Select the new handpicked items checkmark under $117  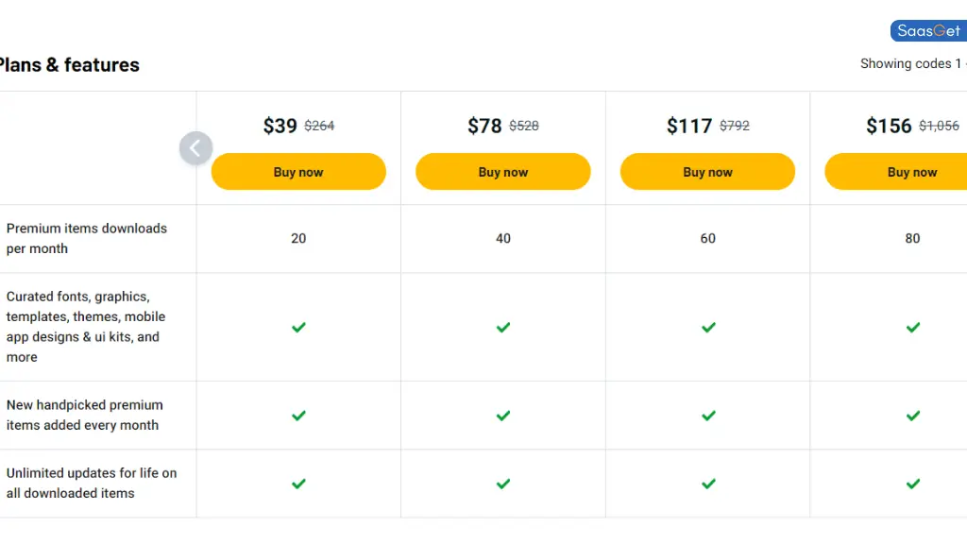click(707, 416)
